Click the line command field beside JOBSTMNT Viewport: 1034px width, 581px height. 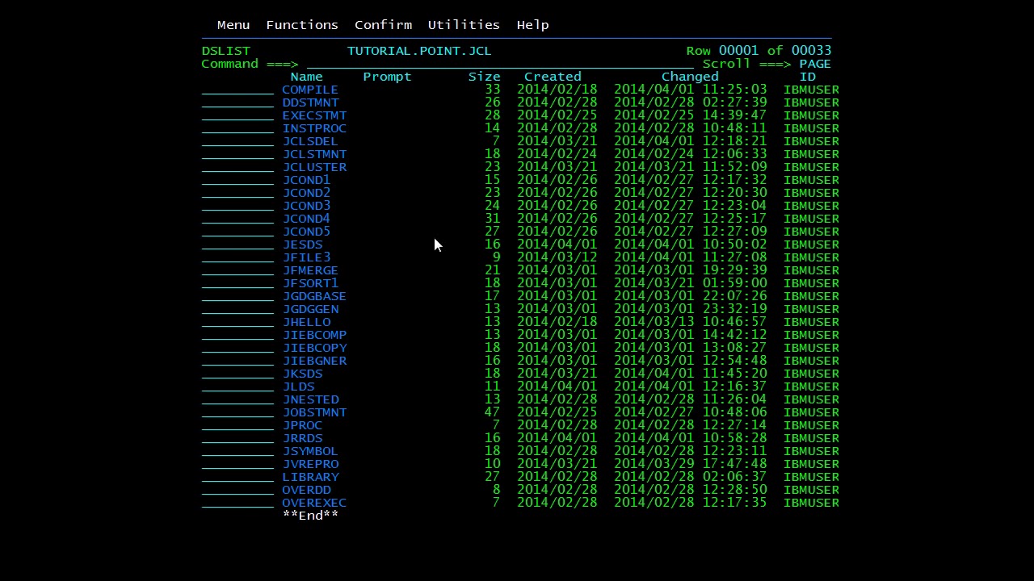pos(237,412)
